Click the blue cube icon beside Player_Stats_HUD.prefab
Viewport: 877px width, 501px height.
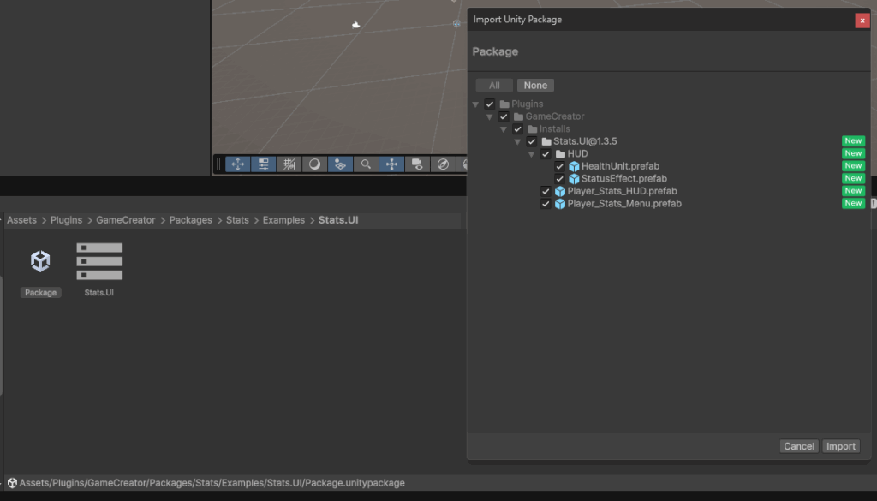[x=560, y=191]
